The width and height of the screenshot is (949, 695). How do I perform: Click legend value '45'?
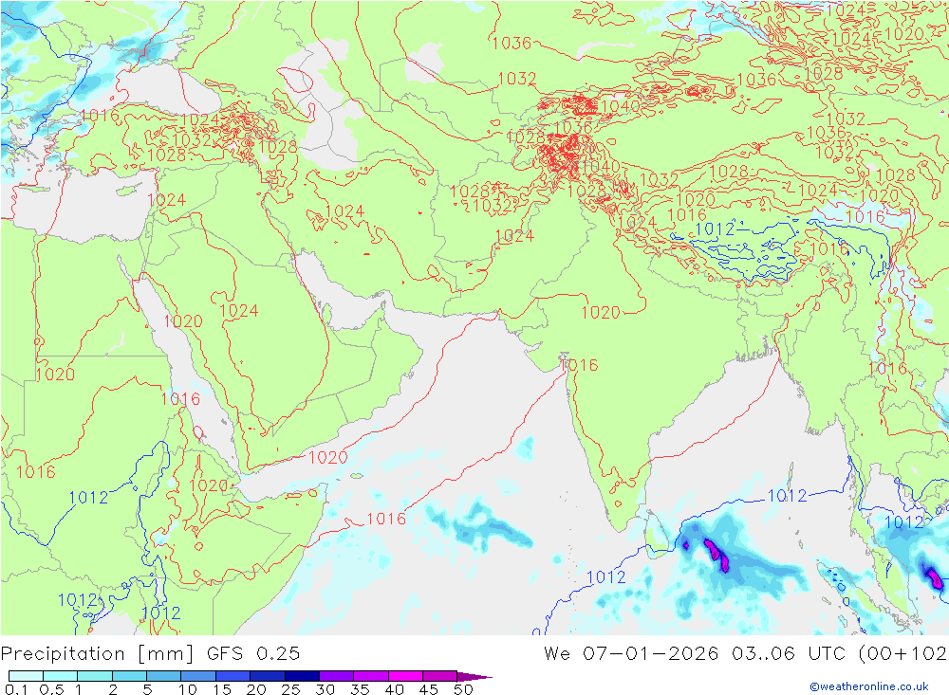click(429, 689)
